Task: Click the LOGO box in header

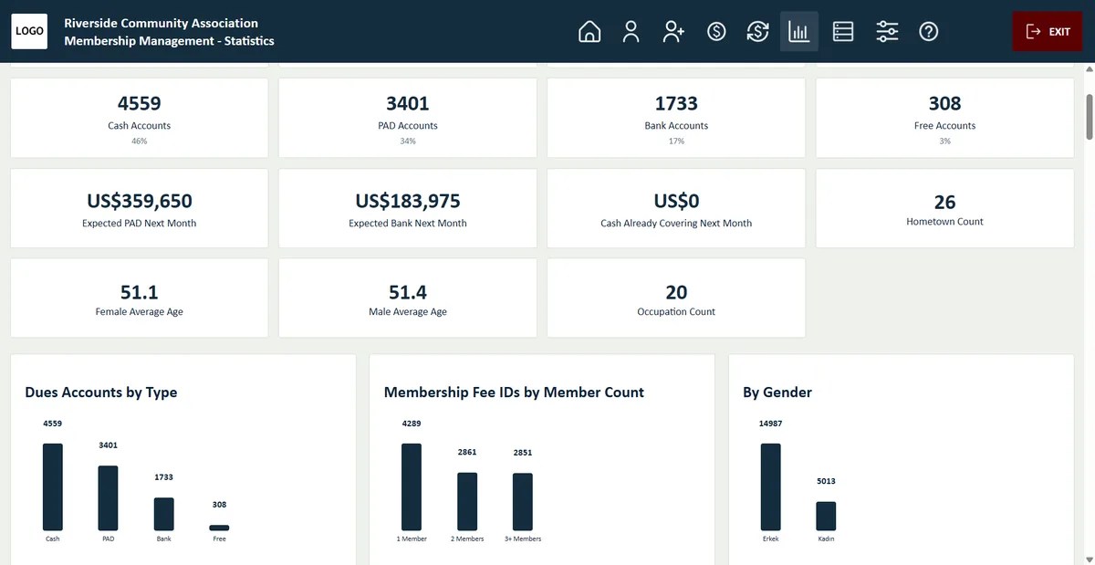Action: coord(30,31)
